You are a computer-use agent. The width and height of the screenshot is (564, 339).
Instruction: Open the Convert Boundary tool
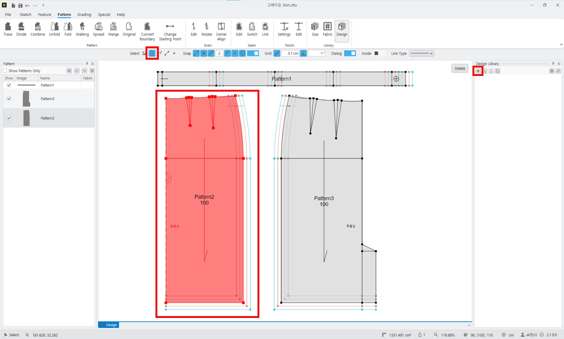[147, 31]
